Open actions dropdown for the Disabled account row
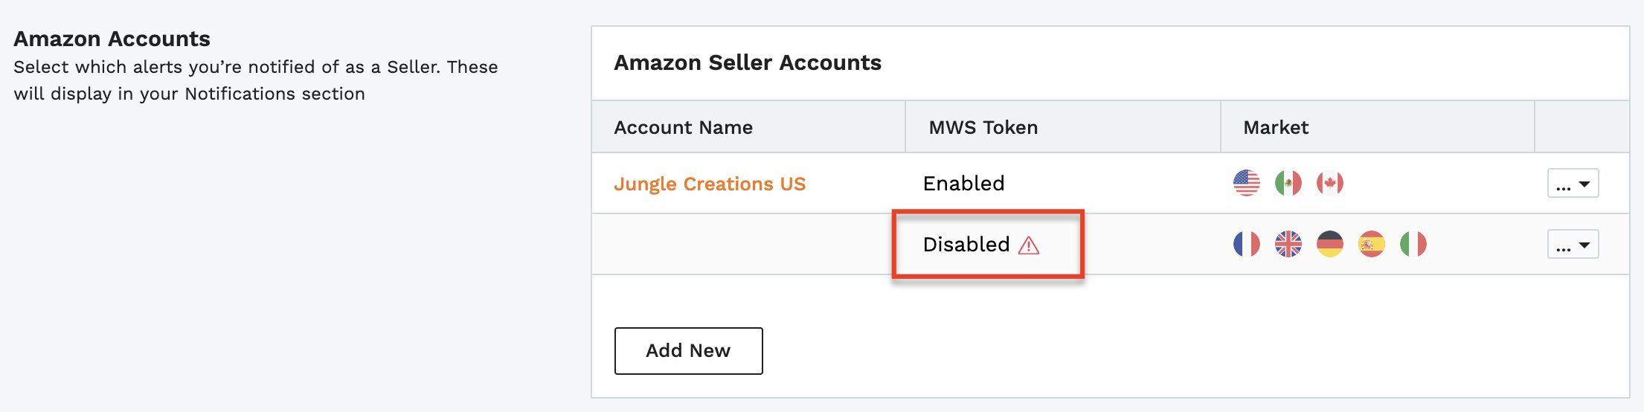The height and width of the screenshot is (412, 1644). pyautogui.click(x=1573, y=245)
